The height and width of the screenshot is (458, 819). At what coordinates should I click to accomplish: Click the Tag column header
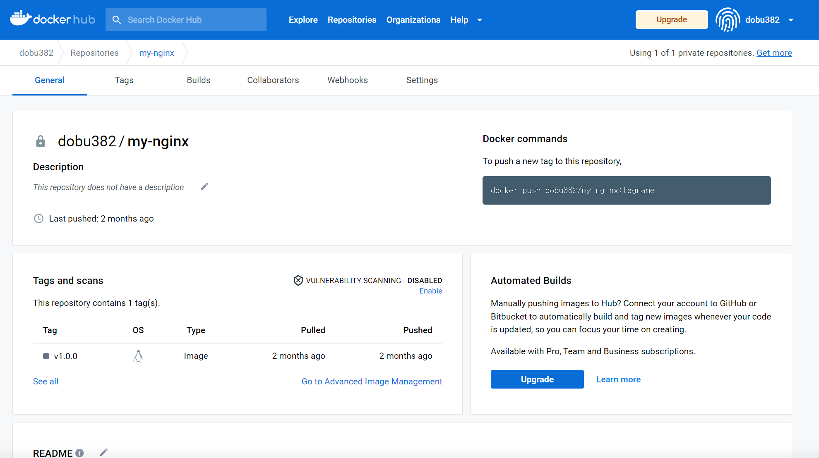(50, 330)
